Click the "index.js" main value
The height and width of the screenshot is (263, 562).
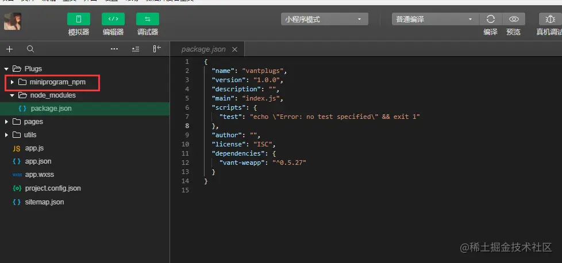261,98
